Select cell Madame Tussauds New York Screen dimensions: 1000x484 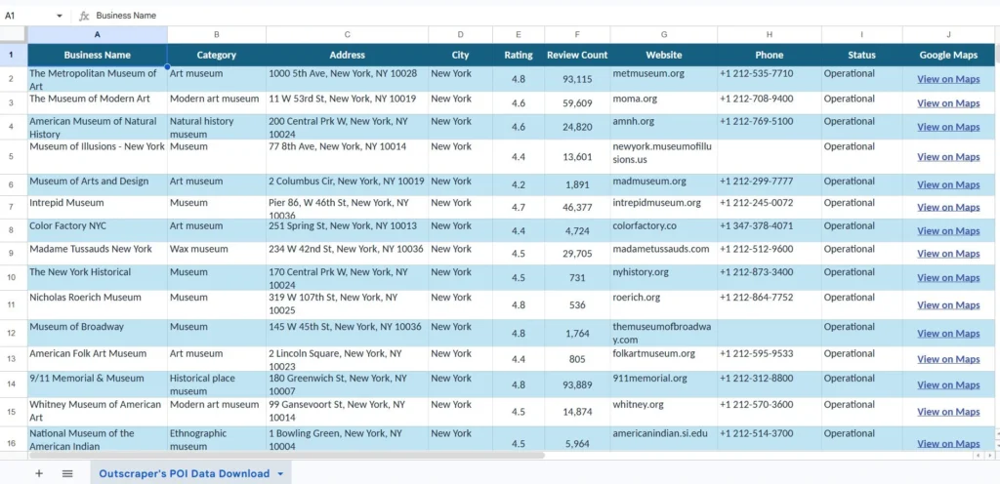click(98, 254)
